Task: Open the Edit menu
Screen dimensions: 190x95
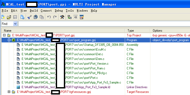Action: coord(14,11)
